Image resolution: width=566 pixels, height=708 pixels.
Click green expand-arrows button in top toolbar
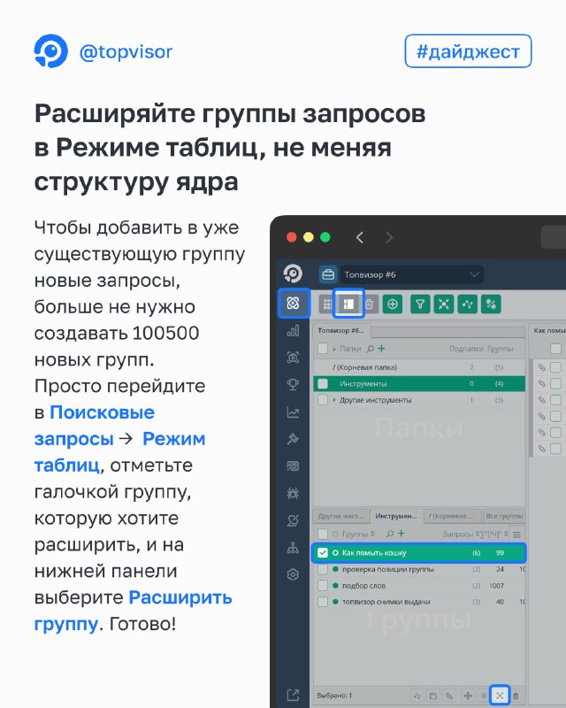click(444, 304)
